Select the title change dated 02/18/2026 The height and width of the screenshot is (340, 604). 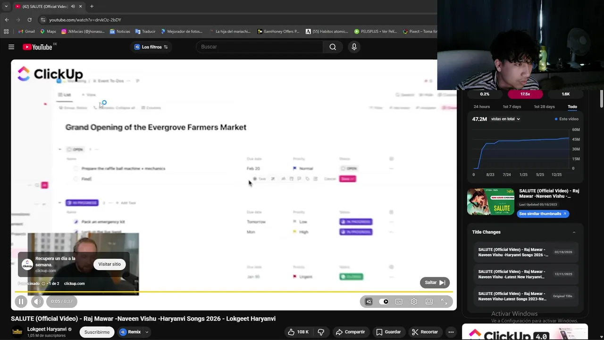pos(525,252)
